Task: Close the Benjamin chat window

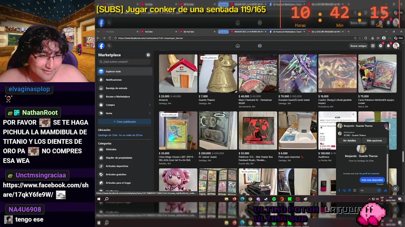Action: [386, 126]
